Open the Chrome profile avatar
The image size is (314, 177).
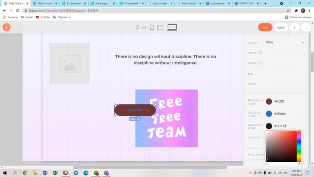click(x=303, y=11)
